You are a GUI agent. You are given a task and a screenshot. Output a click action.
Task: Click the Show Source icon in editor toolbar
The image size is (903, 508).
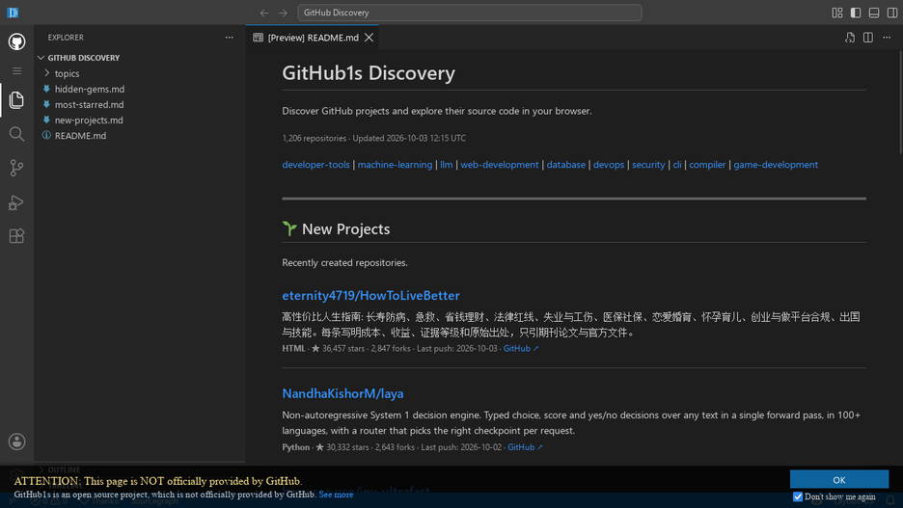[x=850, y=38]
